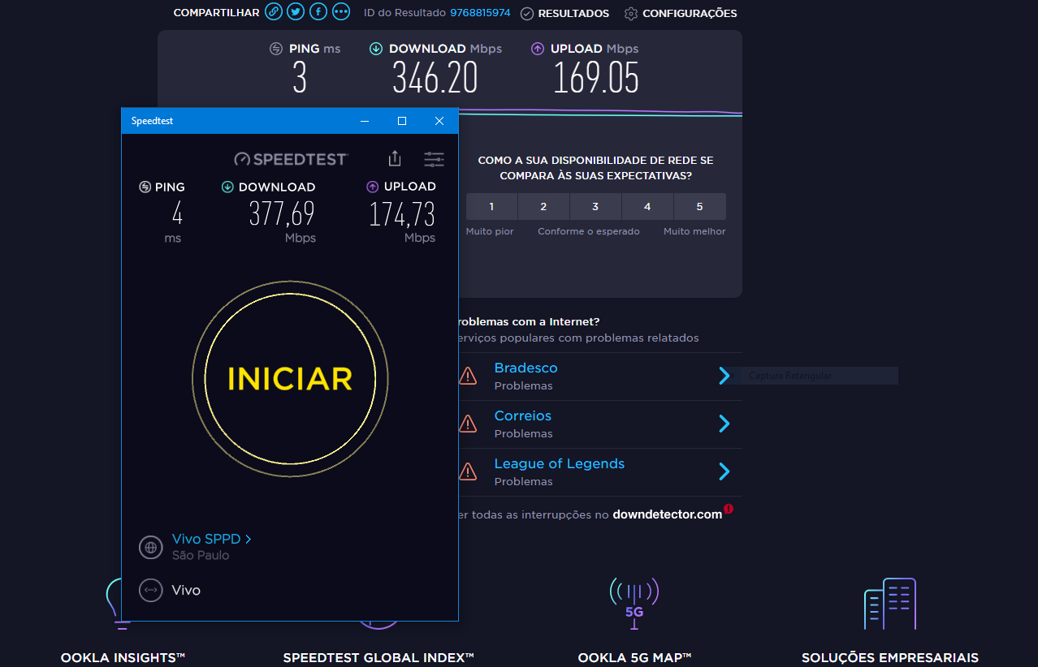Click SOLUÇÕES EMPRESARIAIS heading text
This screenshot has height=667, width=1038.
click(x=889, y=658)
